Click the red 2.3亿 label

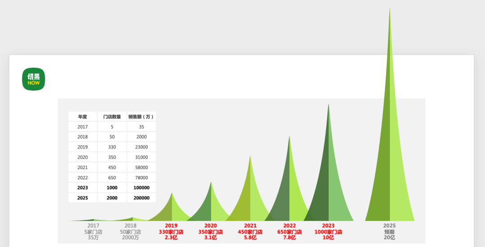(x=171, y=238)
